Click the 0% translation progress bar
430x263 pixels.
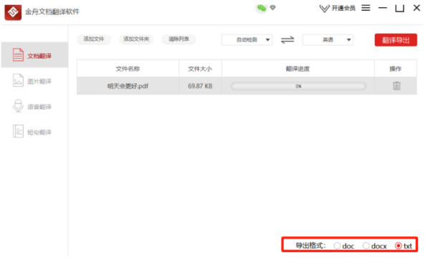(x=298, y=86)
